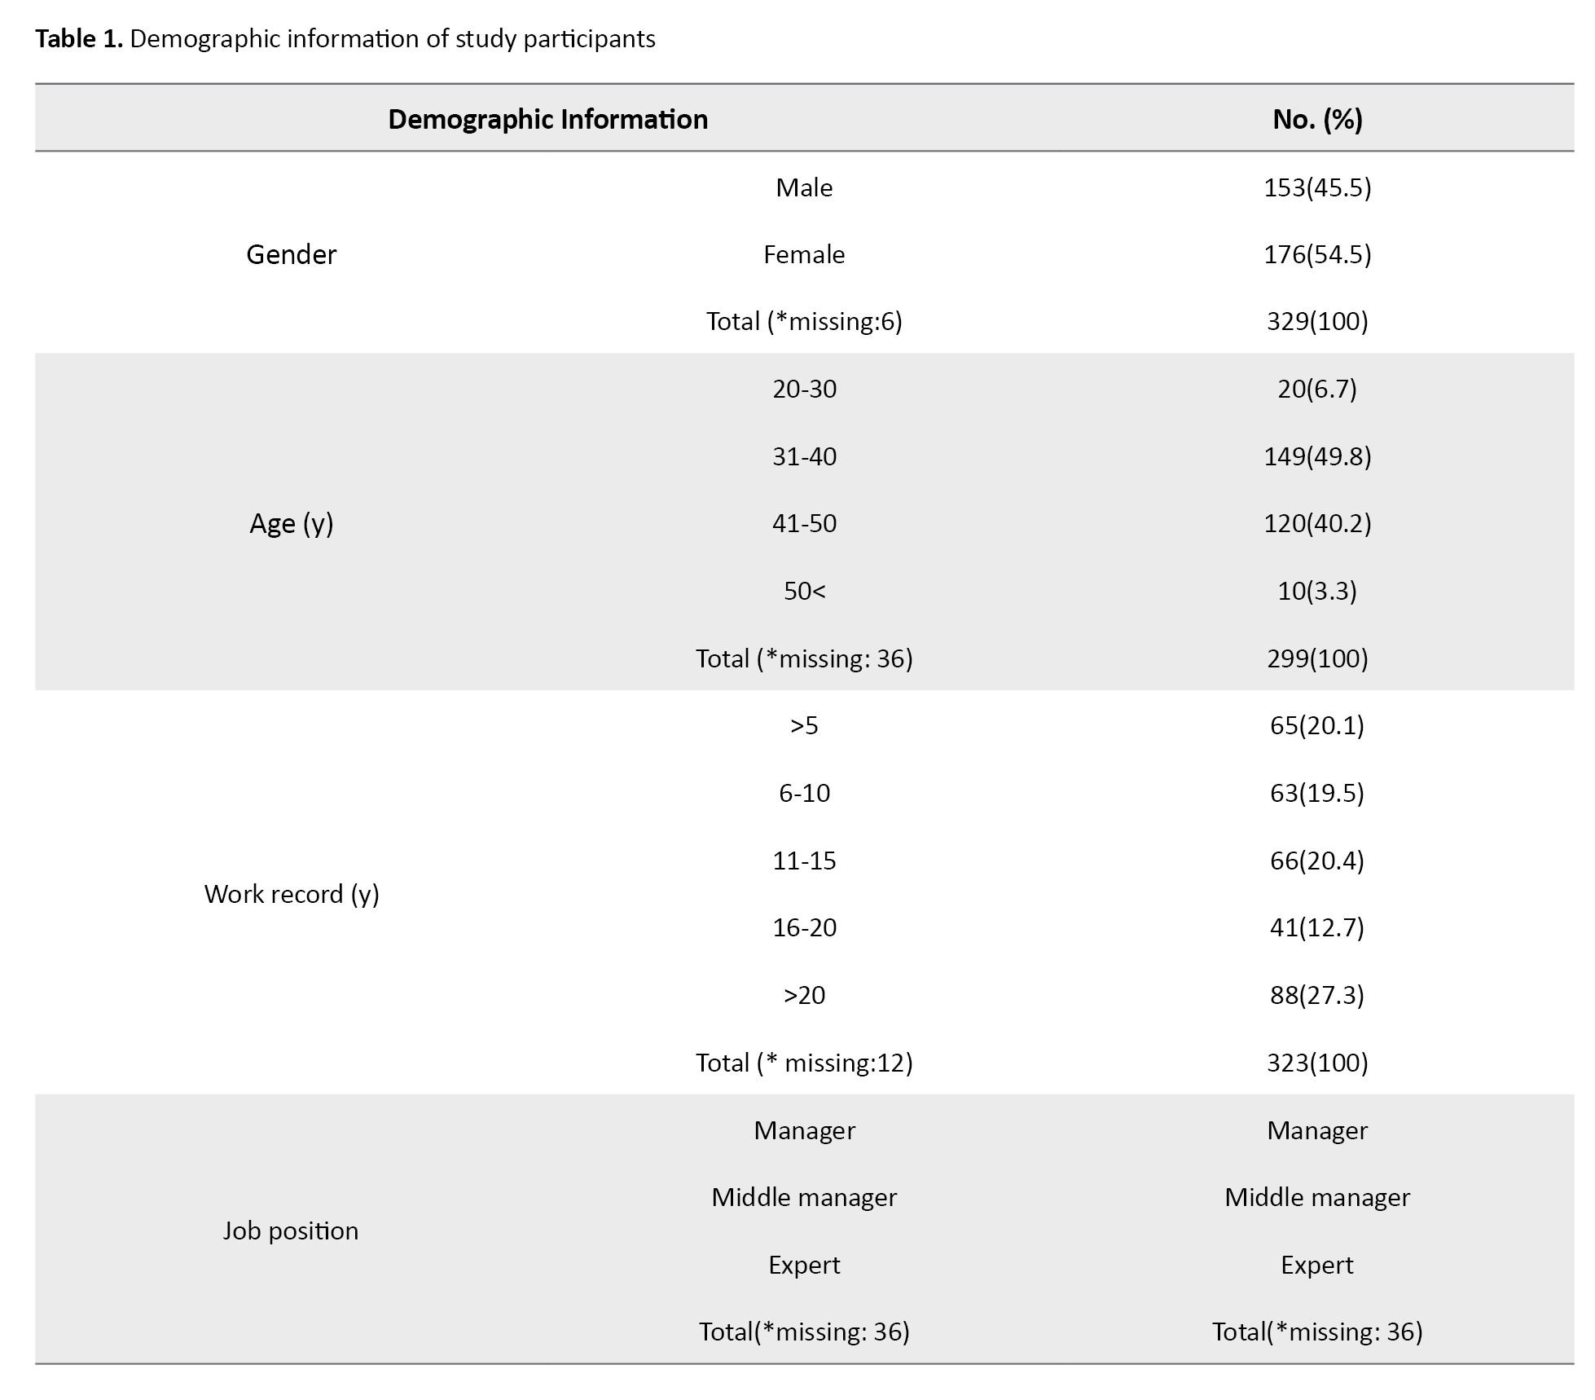Select the Male cell
Image resolution: width=1595 pixels, height=1400 pixels.
pos(804,187)
